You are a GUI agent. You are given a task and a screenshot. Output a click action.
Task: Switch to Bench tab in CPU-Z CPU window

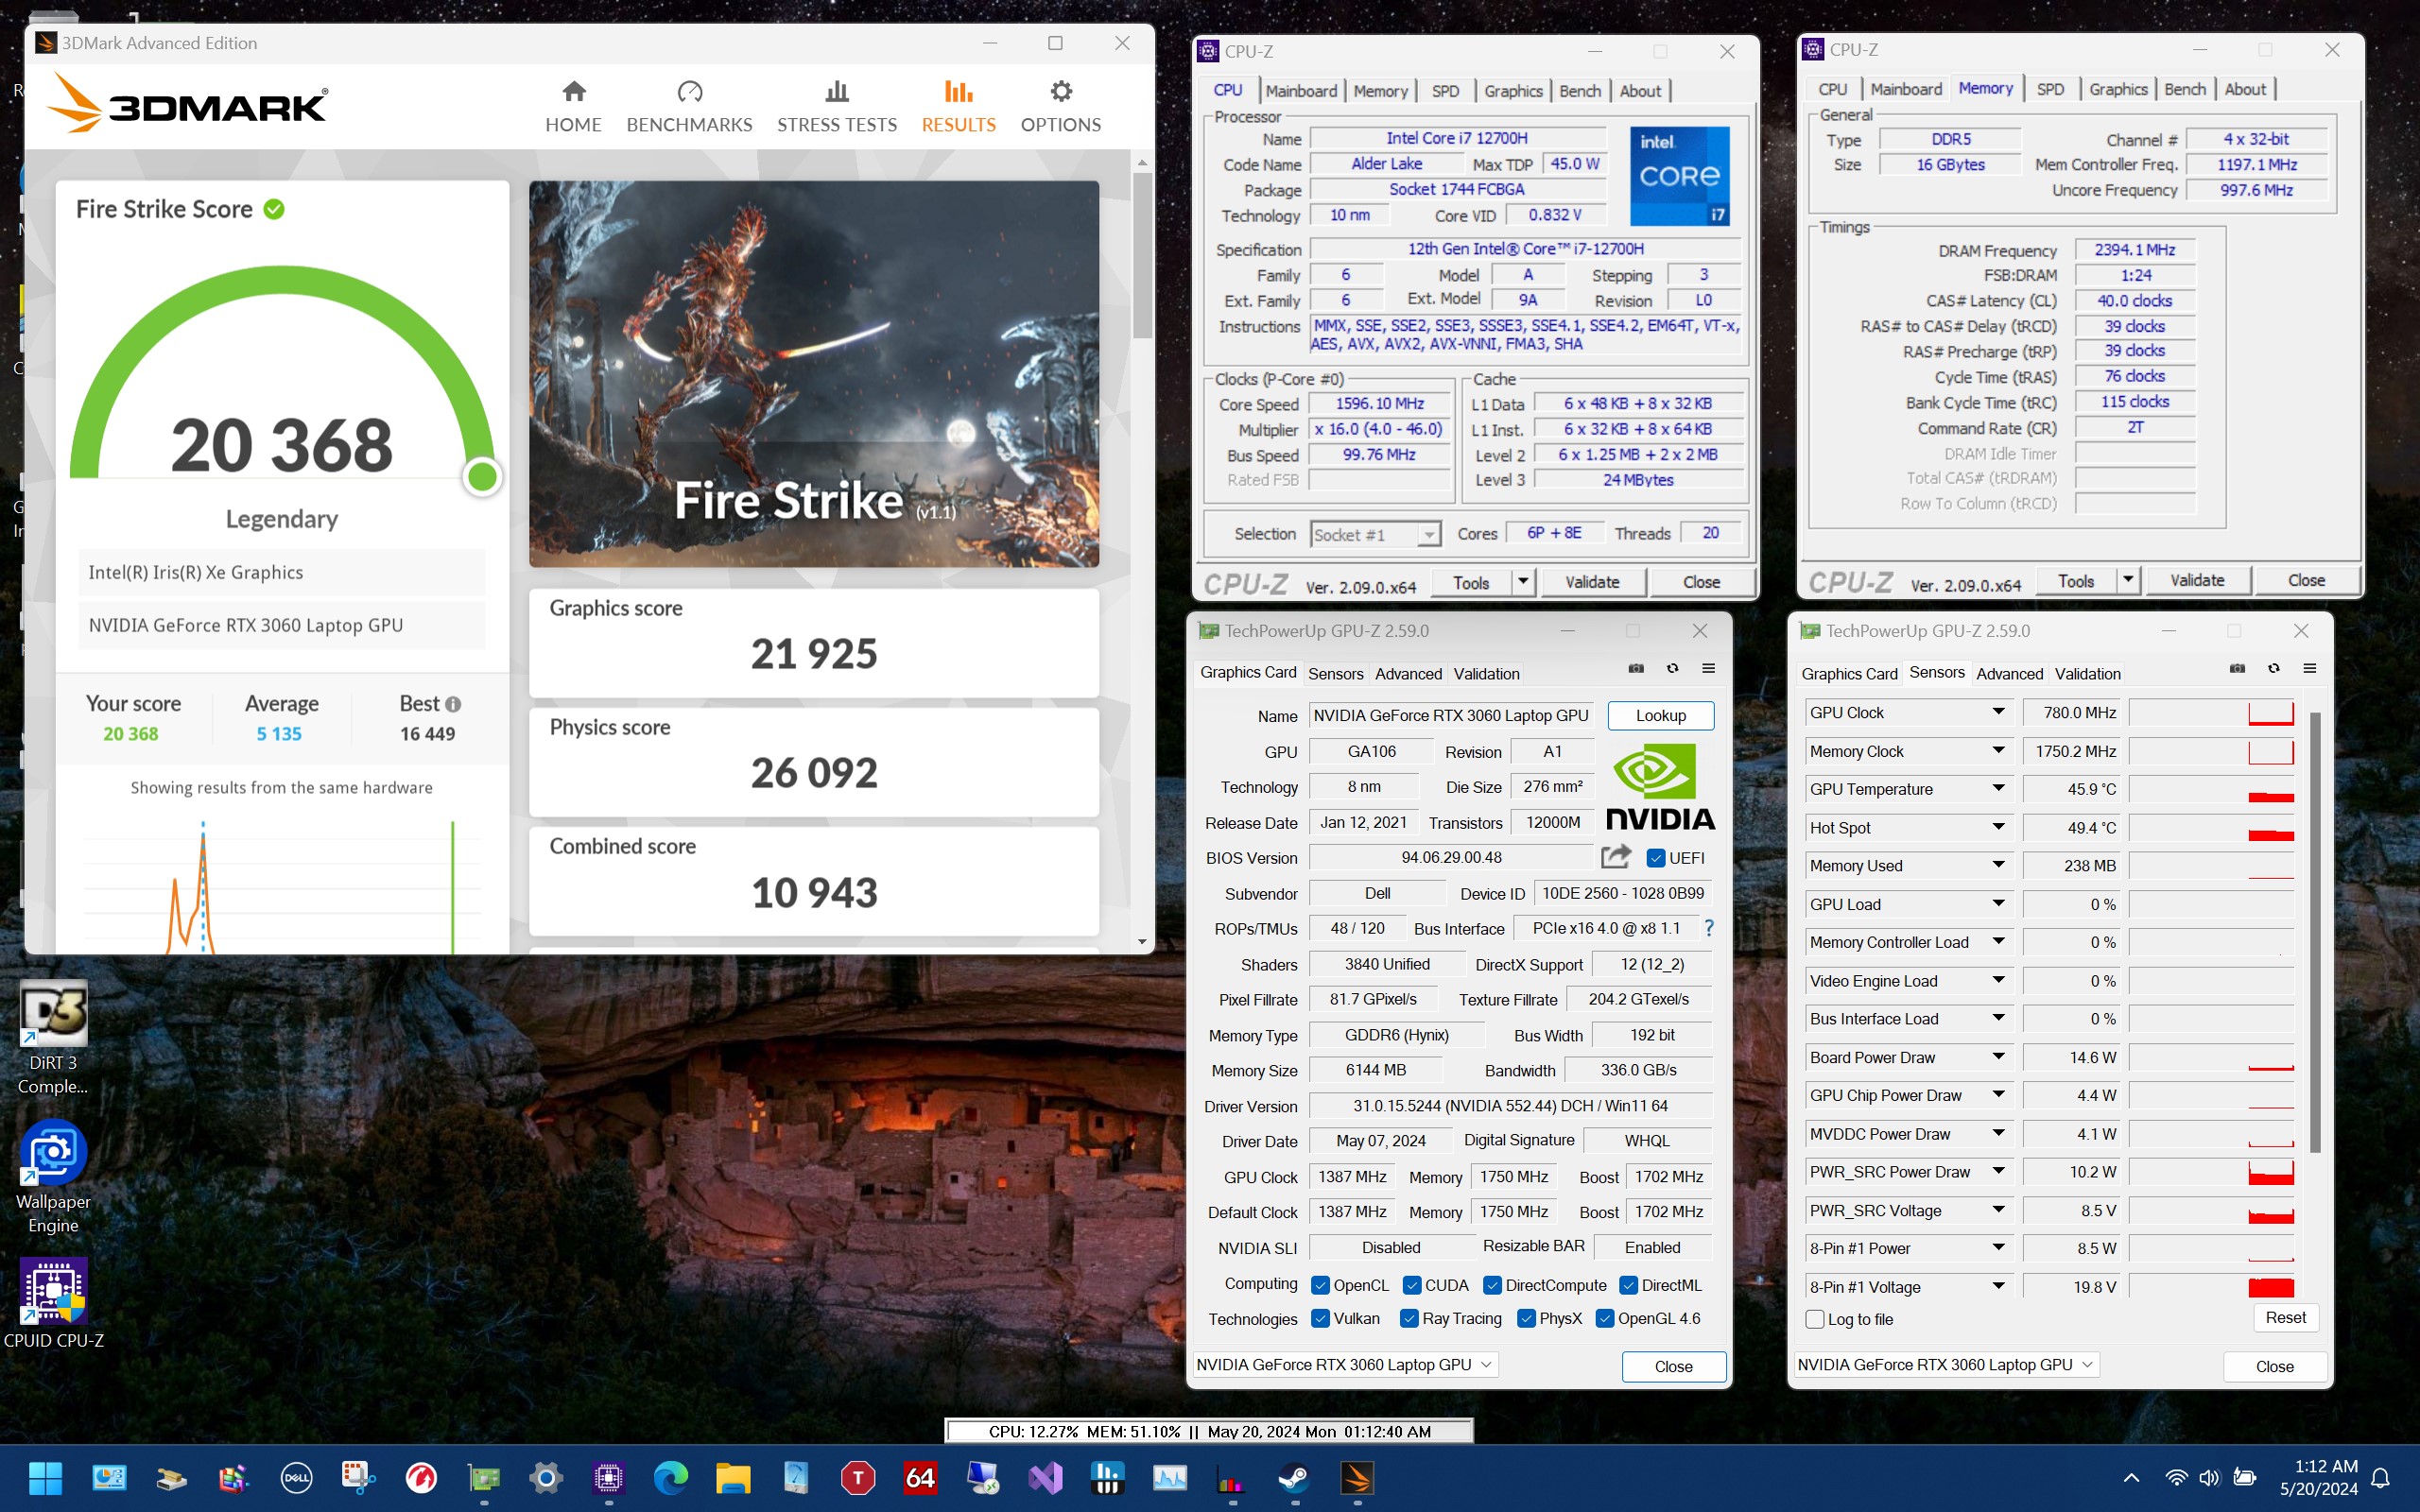(x=1580, y=91)
